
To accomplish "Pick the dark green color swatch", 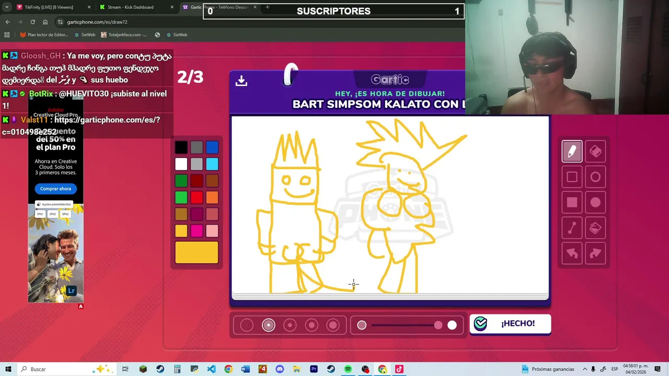I will click(x=181, y=181).
